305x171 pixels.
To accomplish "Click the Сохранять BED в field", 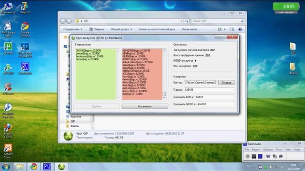I will pos(214,97).
